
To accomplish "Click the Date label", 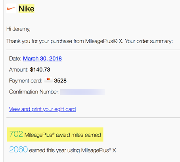I will [15, 59].
